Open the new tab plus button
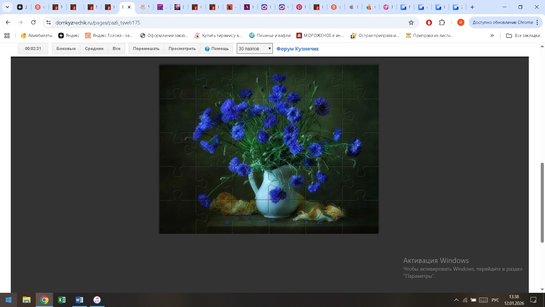This screenshot has height=307, width=545. [472, 7]
